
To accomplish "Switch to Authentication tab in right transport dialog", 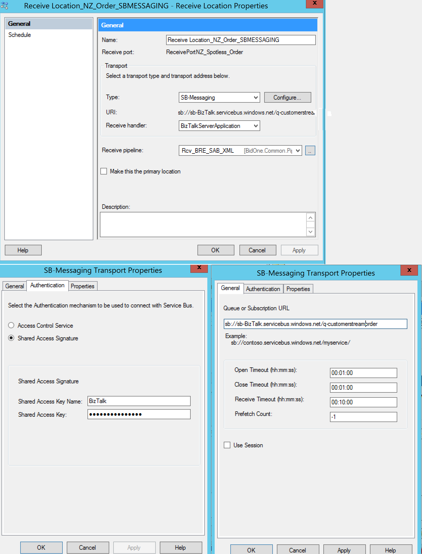I will (x=263, y=289).
